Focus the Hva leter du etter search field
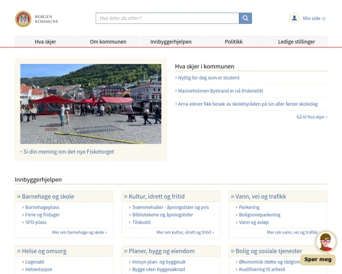This screenshot has height=274, width=342. coord(167,18)
